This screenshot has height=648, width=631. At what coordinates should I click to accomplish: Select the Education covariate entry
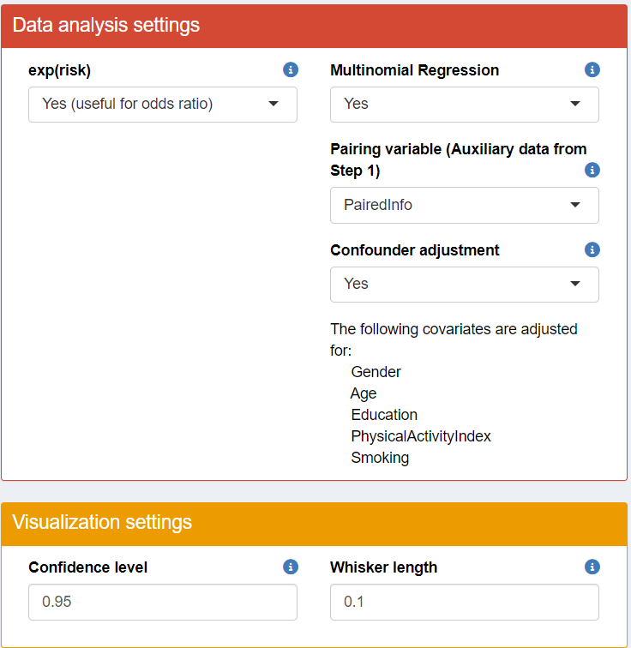coord(384,415)
